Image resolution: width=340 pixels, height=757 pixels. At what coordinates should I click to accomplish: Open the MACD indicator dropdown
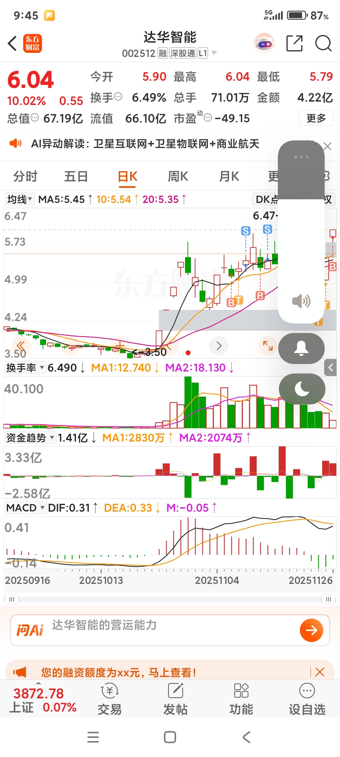tap(26, 507)
